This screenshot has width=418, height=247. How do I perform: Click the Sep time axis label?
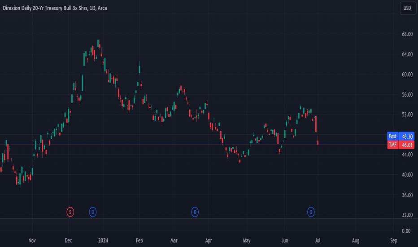pyautogui.click(x=394, y=240)
